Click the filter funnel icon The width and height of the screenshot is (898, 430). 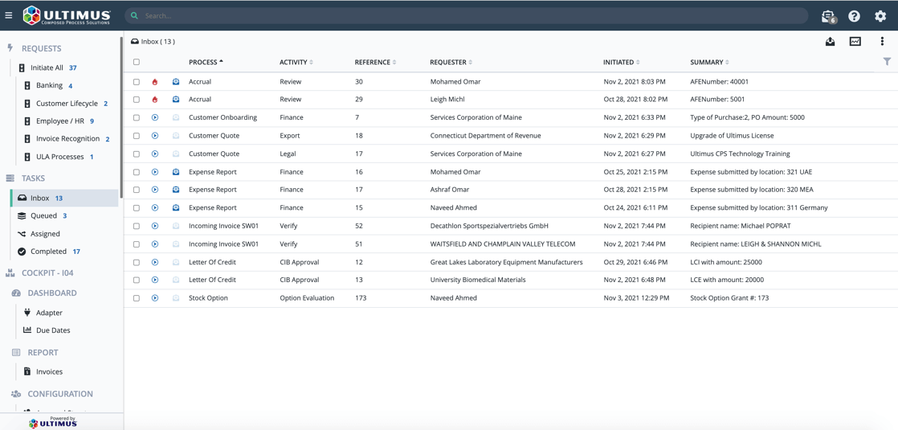tap(887, 62)
